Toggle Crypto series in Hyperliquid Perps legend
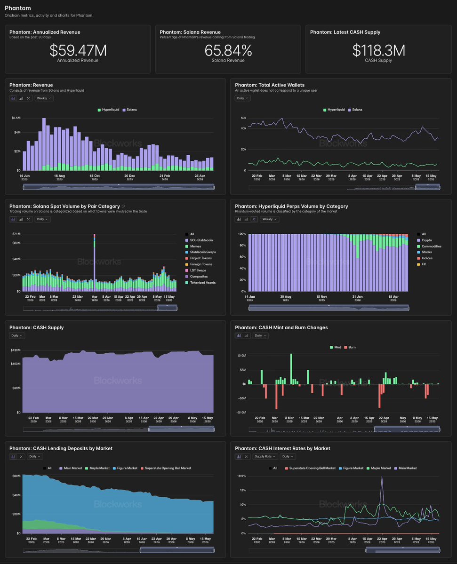The width and height of the screenshot is (457, 564). (x=425, y=240)
